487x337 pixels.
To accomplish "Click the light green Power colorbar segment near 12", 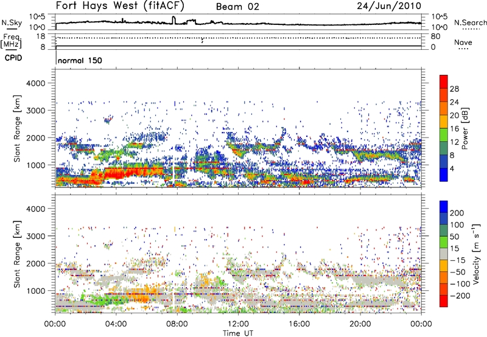I will [444, 135].
